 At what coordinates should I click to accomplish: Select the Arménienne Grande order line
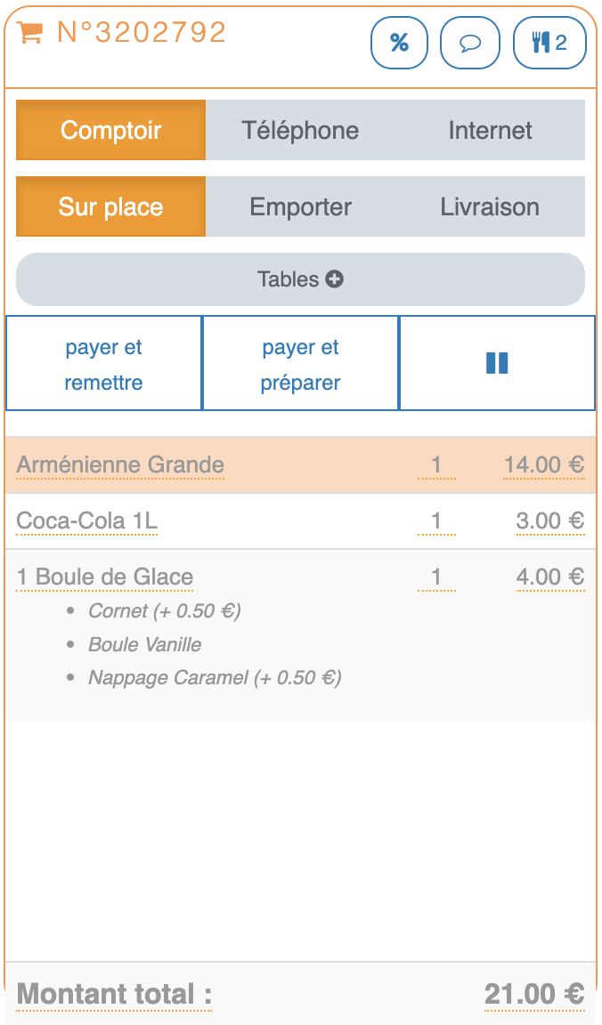(x=120, y=465)
